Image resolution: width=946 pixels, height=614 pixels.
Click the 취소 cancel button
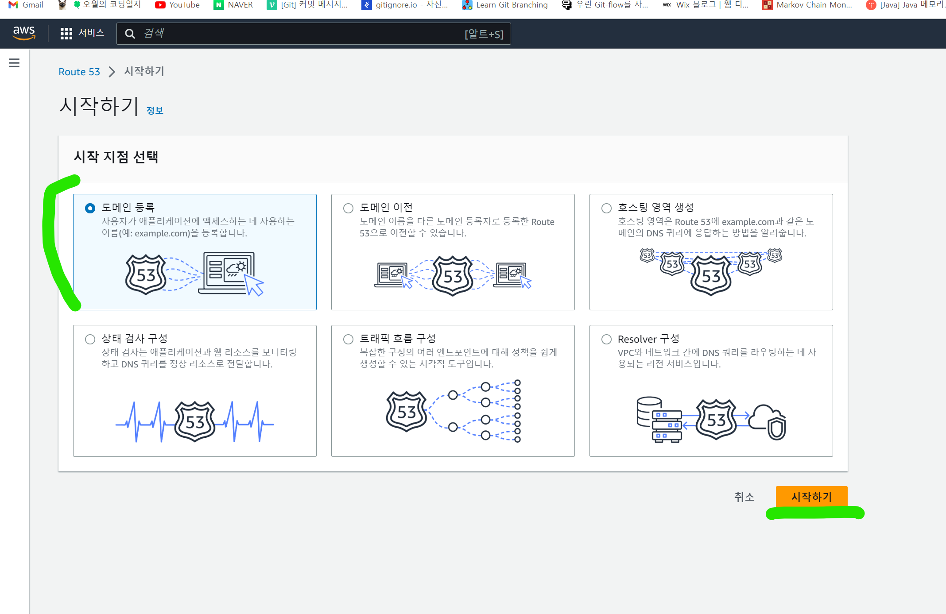coord(744,497)
